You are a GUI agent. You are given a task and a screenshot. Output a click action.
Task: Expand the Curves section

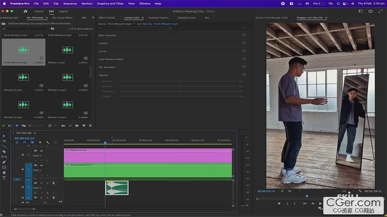[102, 51]
